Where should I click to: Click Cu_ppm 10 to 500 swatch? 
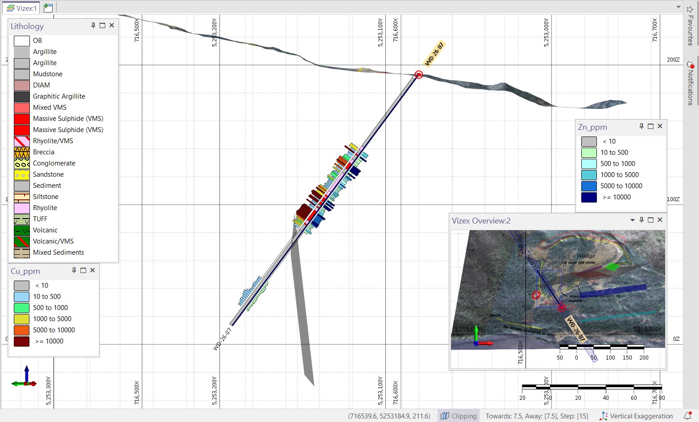[22, 297]
